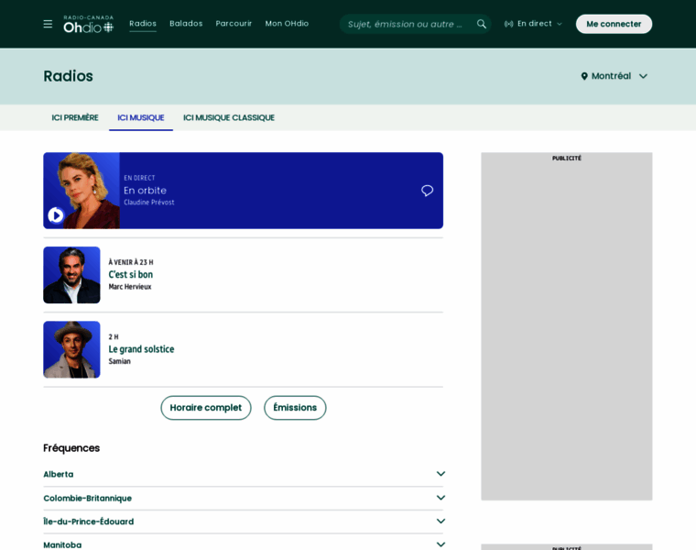Screen dimensions: 696x550
Task: Click the 'Radios' page heading
Action: (69, 76)
